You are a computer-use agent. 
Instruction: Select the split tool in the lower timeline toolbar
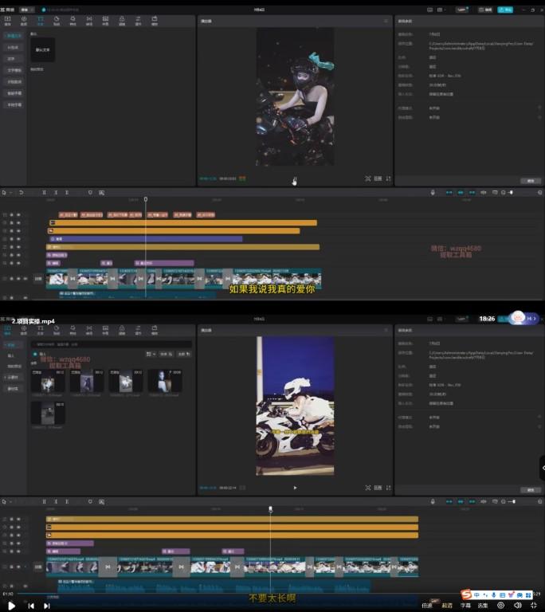pos(44,502)
